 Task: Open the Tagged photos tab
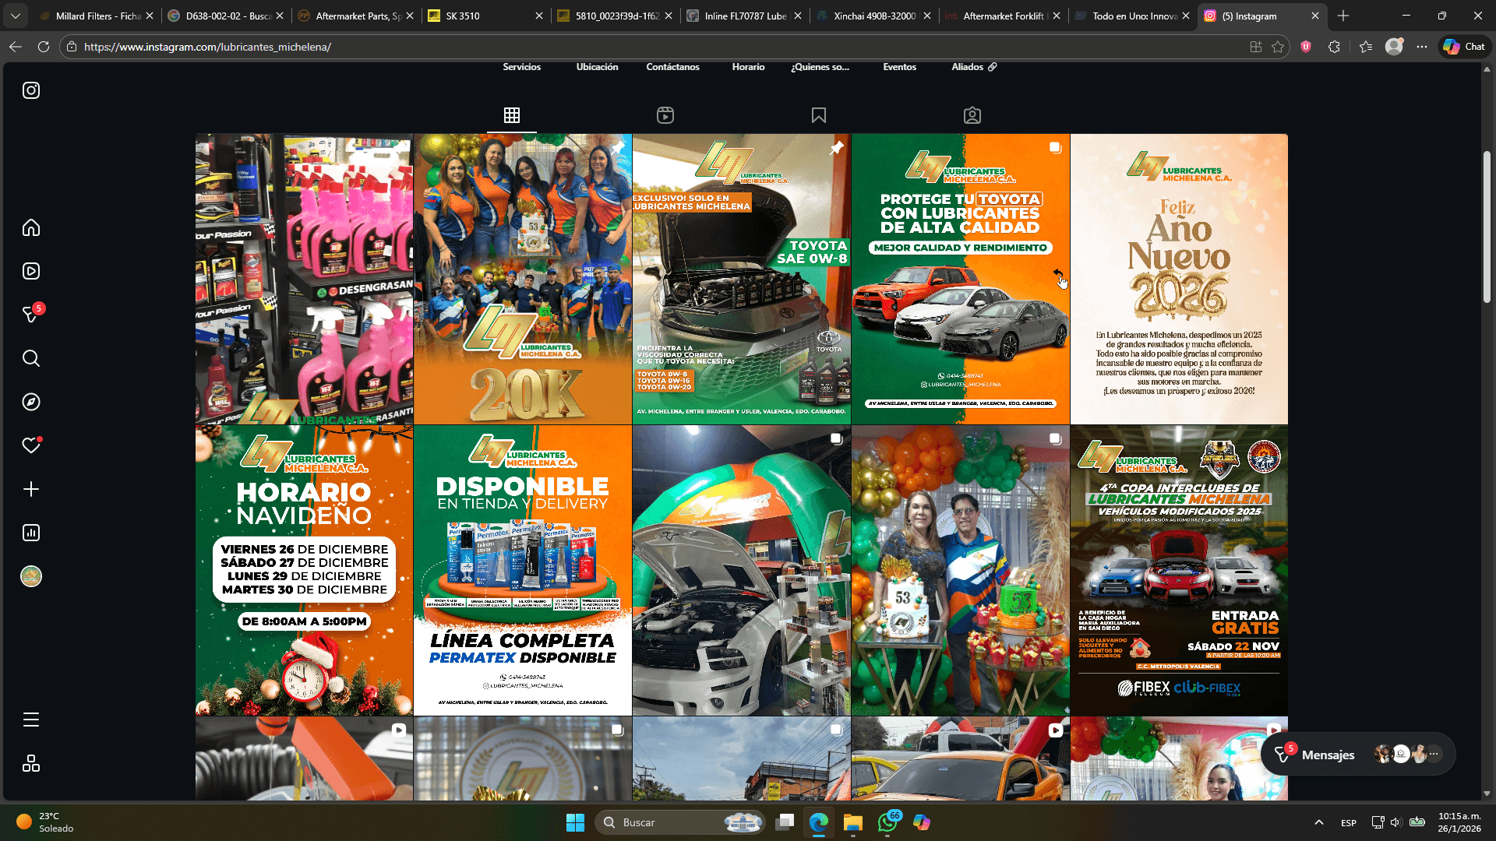coord(972,115)
